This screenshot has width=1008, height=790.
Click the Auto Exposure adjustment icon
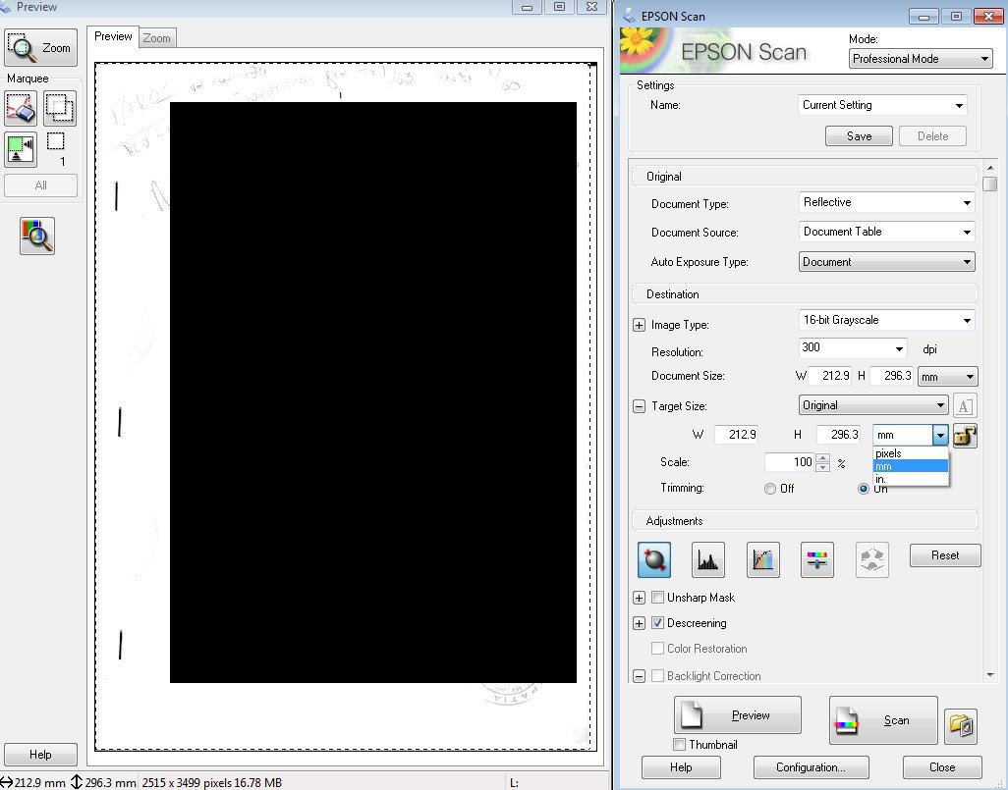coord(653,559)
